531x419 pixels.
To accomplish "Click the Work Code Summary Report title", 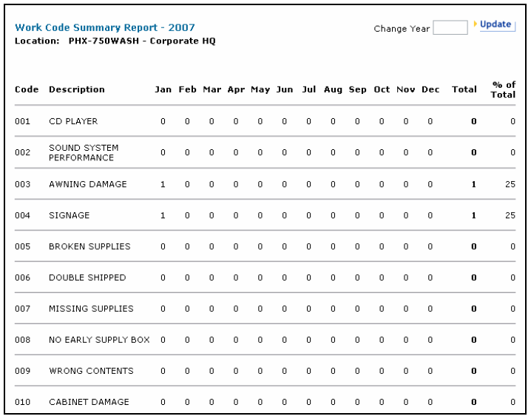I will [105, 28].
